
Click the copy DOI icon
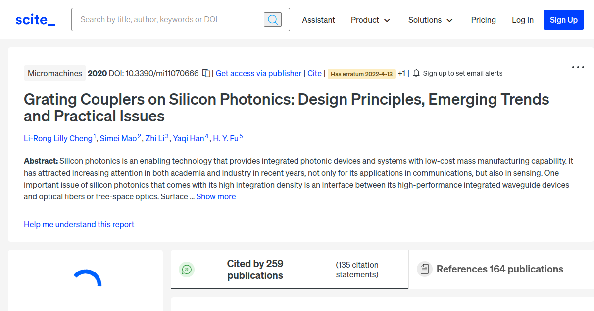pos(206,73)
